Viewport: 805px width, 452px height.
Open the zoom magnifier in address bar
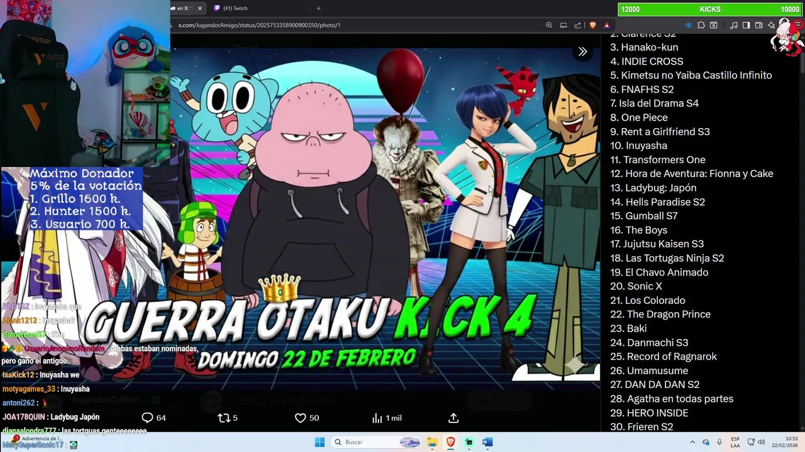(x=549, y=25)
